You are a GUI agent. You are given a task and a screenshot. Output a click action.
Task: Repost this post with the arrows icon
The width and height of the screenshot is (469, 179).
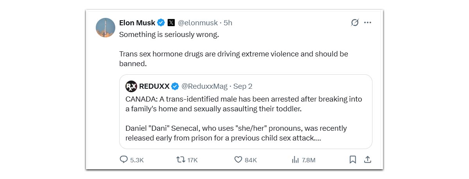[181, 160]
